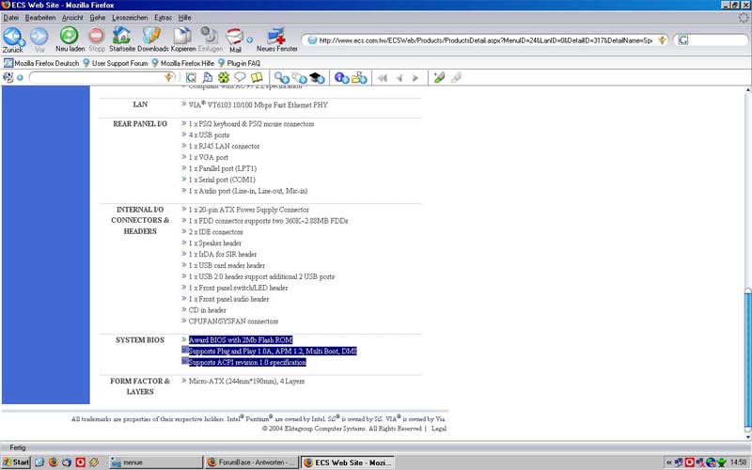Click the Windows Start button
The width and height of the screenshot is (752, 470).
(16, 462)
